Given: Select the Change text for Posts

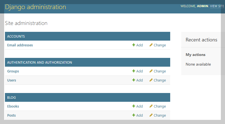Looking at the screenshot, I should pyautogui.click(x=160, y=115).
